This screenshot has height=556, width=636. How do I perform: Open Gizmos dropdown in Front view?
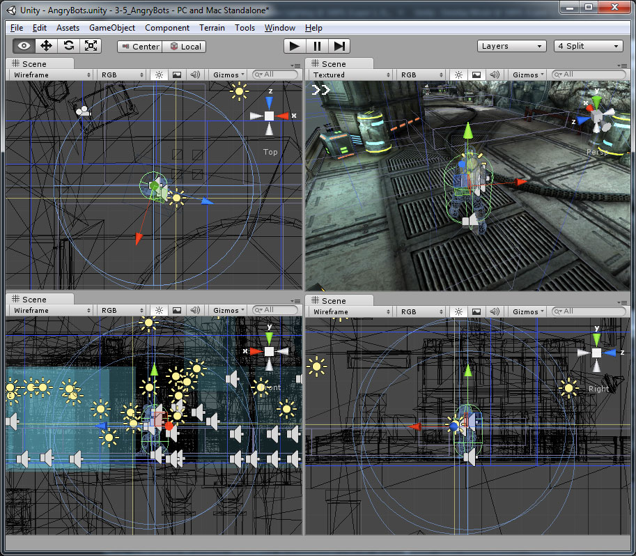(228, 310)
